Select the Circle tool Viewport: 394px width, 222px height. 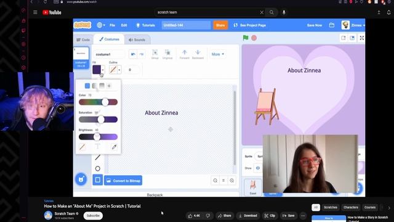98,168
